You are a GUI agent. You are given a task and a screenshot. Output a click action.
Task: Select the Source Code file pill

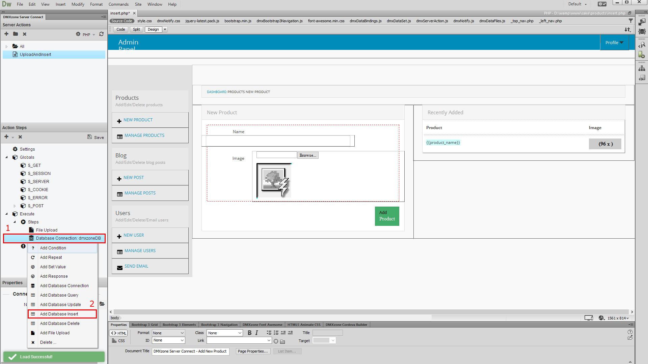pyautogui.click(x=122, y=21)
